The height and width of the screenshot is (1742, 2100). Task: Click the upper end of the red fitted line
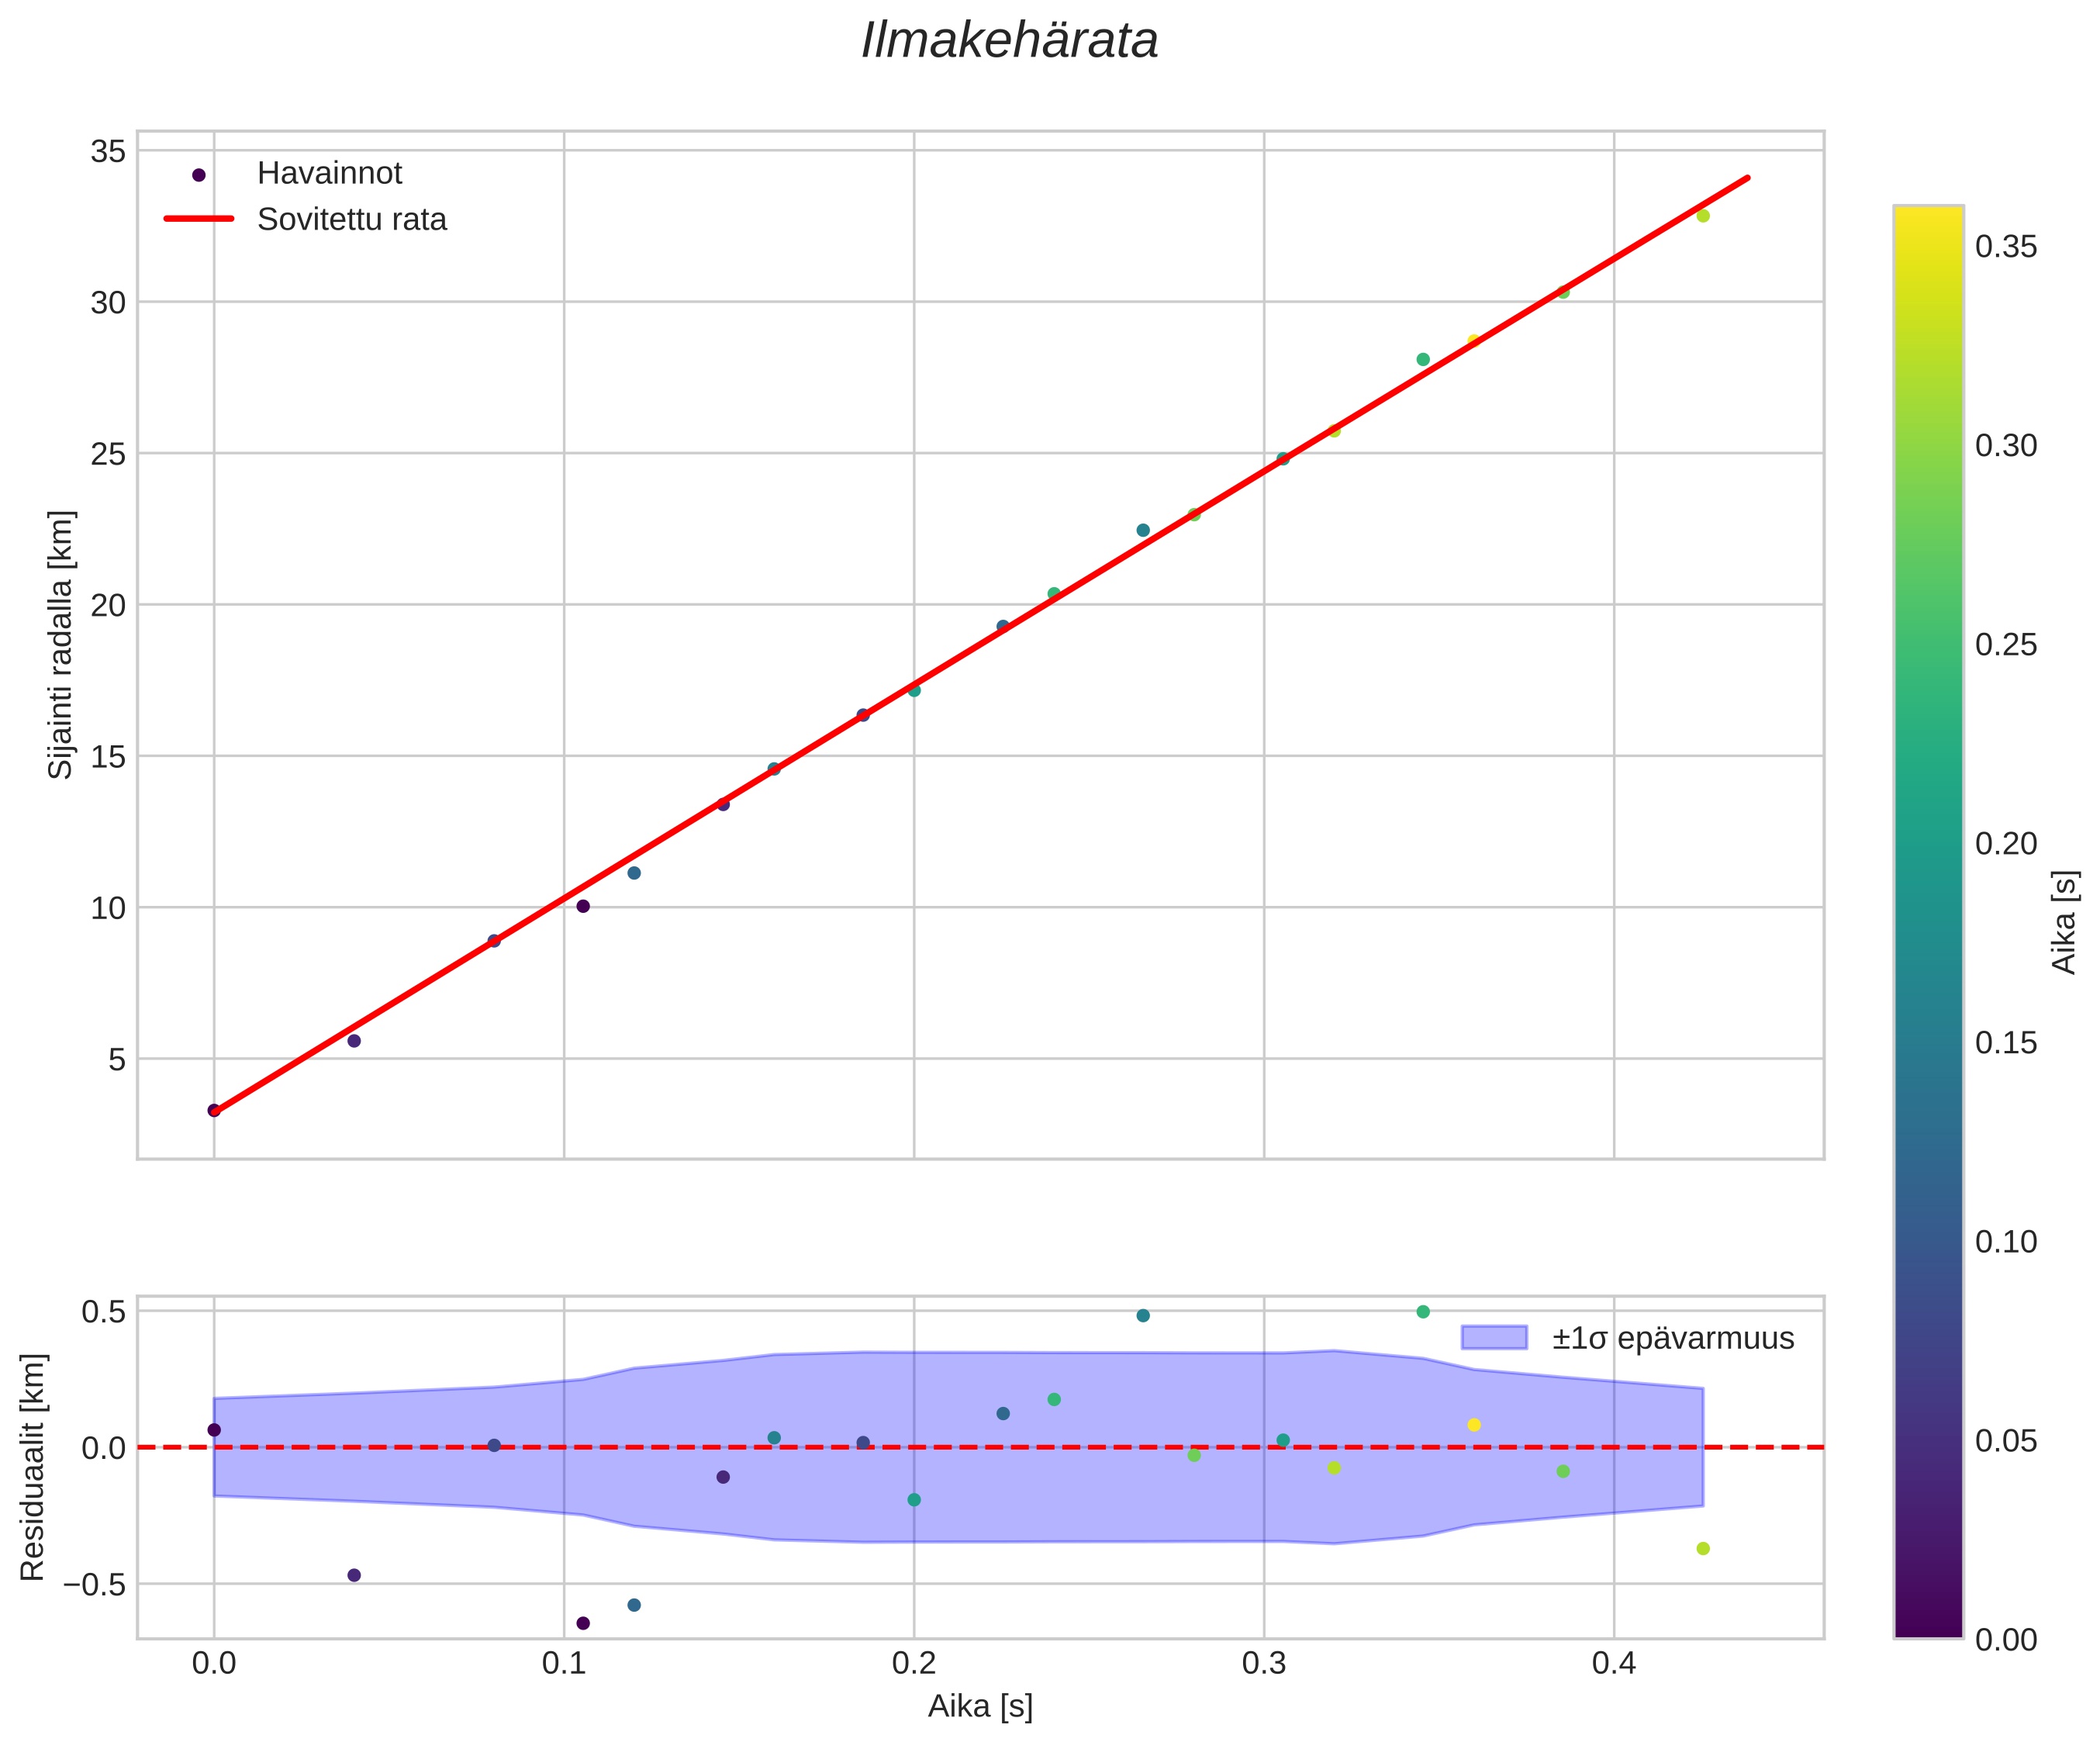1746,179
